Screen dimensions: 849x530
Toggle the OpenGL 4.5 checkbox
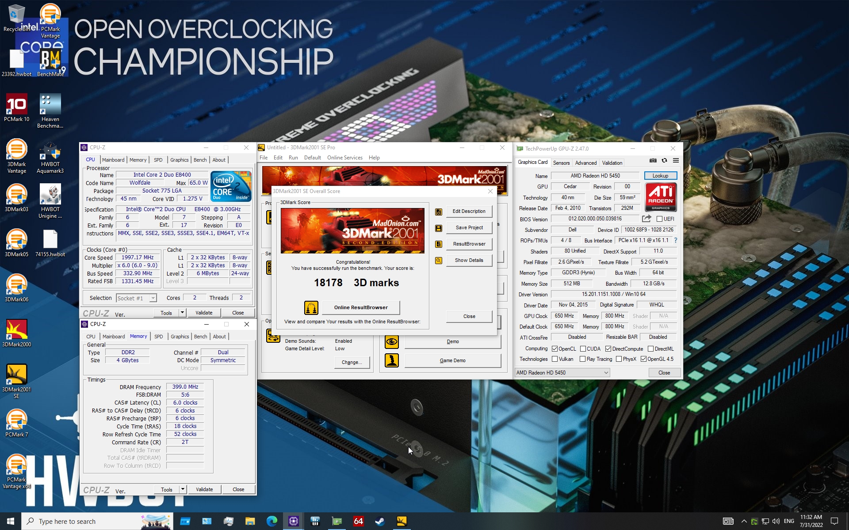click(x=643, y=359)
